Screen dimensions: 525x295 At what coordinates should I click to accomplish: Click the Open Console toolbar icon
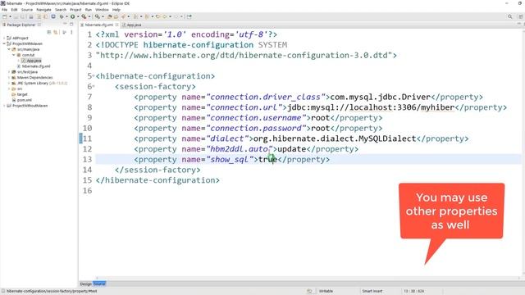point(53,16)
